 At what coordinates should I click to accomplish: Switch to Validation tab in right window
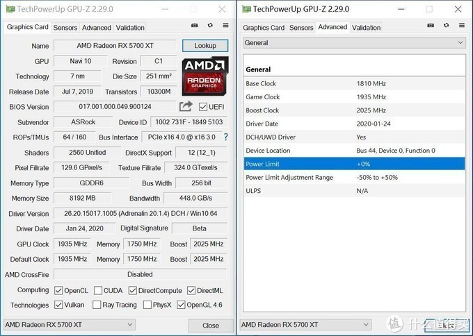[366, 28]
